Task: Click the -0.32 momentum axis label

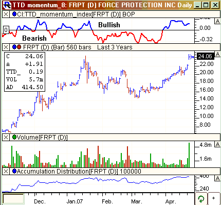Action: tap(206, 39)
